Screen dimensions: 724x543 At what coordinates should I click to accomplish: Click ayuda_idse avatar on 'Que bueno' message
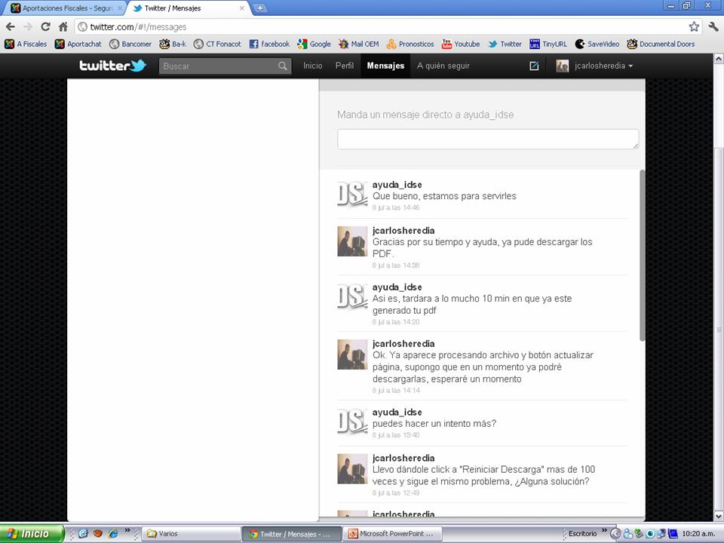click(352, 194)
